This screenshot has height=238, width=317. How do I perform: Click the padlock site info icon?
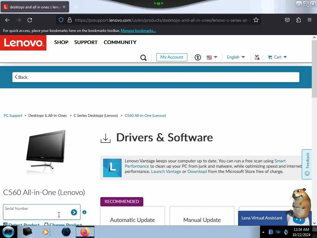(x=70, y=20)
